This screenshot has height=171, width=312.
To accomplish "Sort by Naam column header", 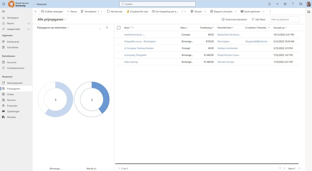I will [x=129, y=28].
